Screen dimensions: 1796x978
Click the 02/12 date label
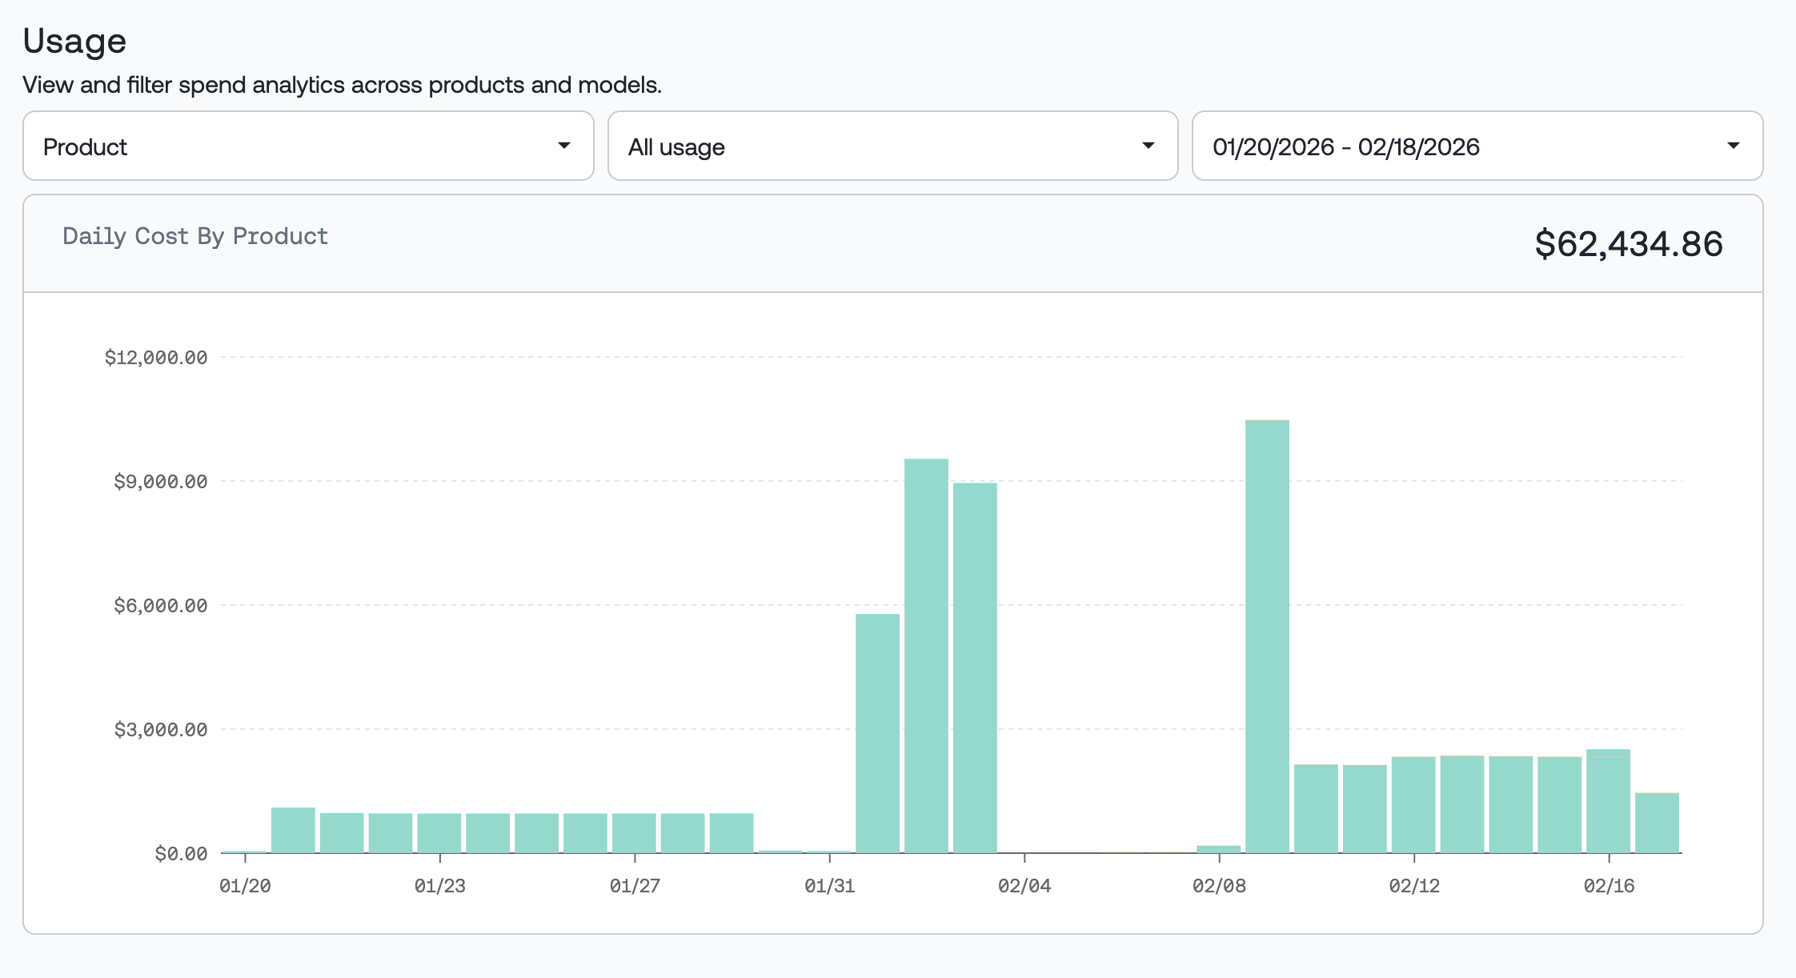(x=1415, y=886)
